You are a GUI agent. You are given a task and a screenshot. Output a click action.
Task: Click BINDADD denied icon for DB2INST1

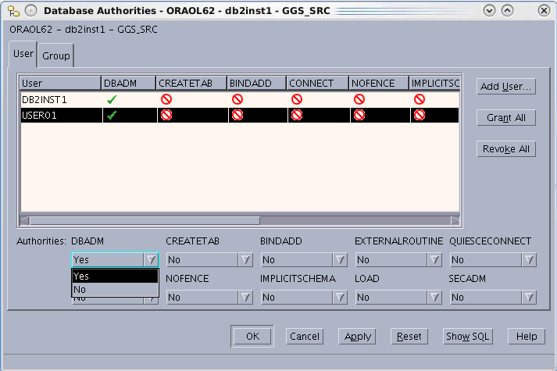[x=237, y=99]
